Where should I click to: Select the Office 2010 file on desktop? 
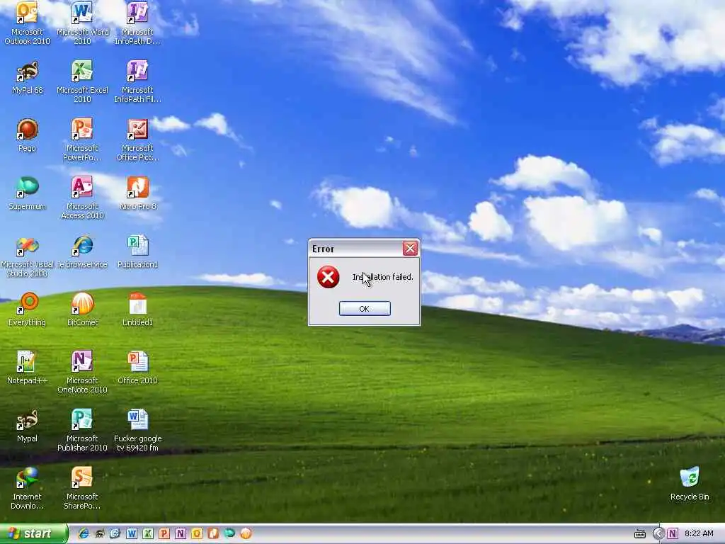point(137,368)
